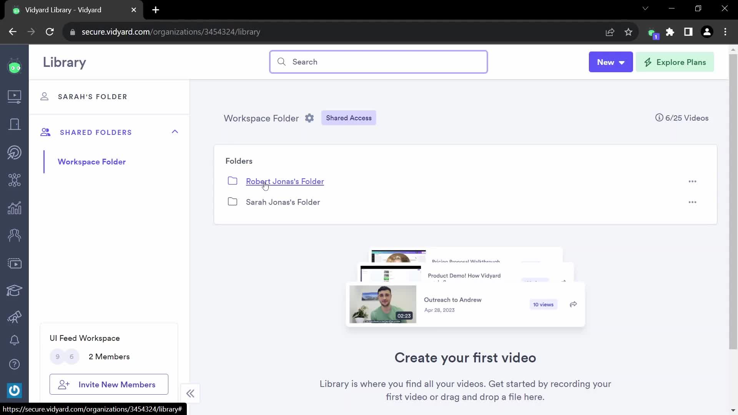Open the graduation cap learning icon

click(15, 290)
